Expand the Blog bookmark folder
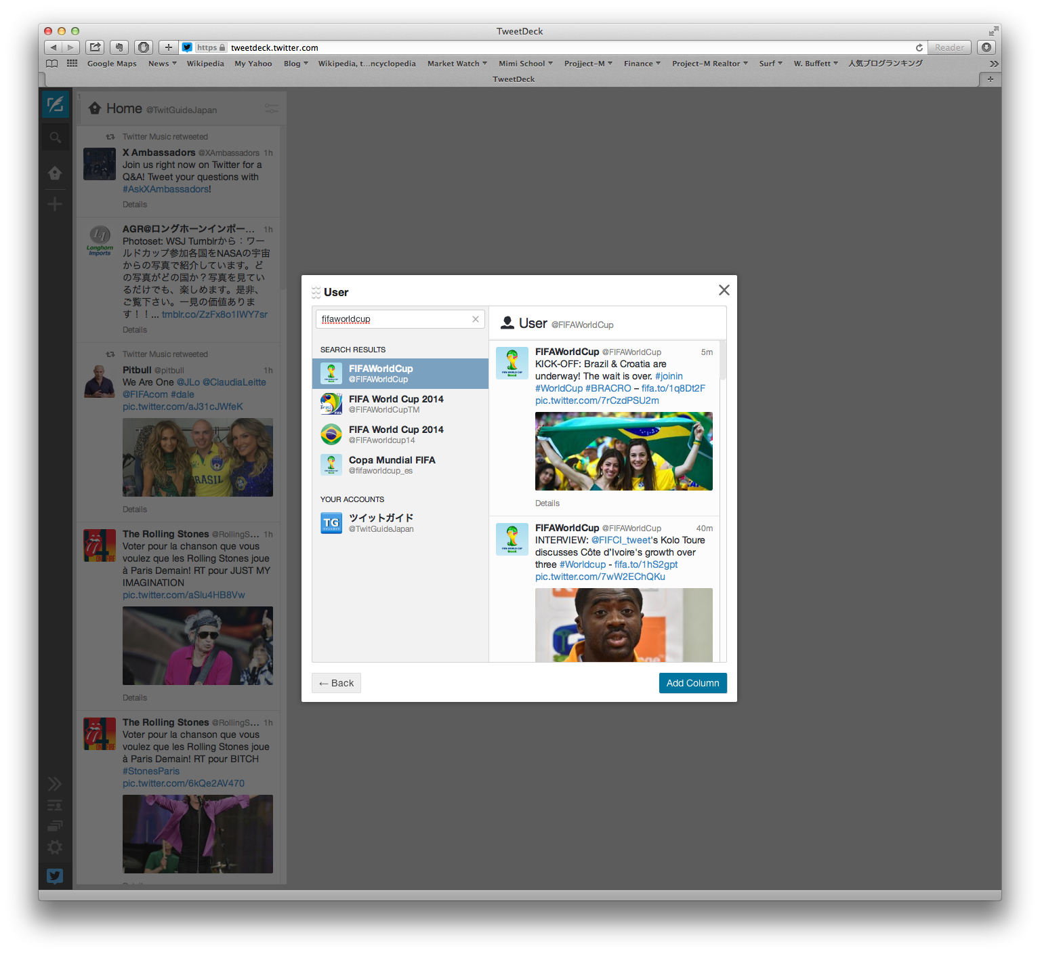The image size is (1040, 954). [x=295, y=64]
